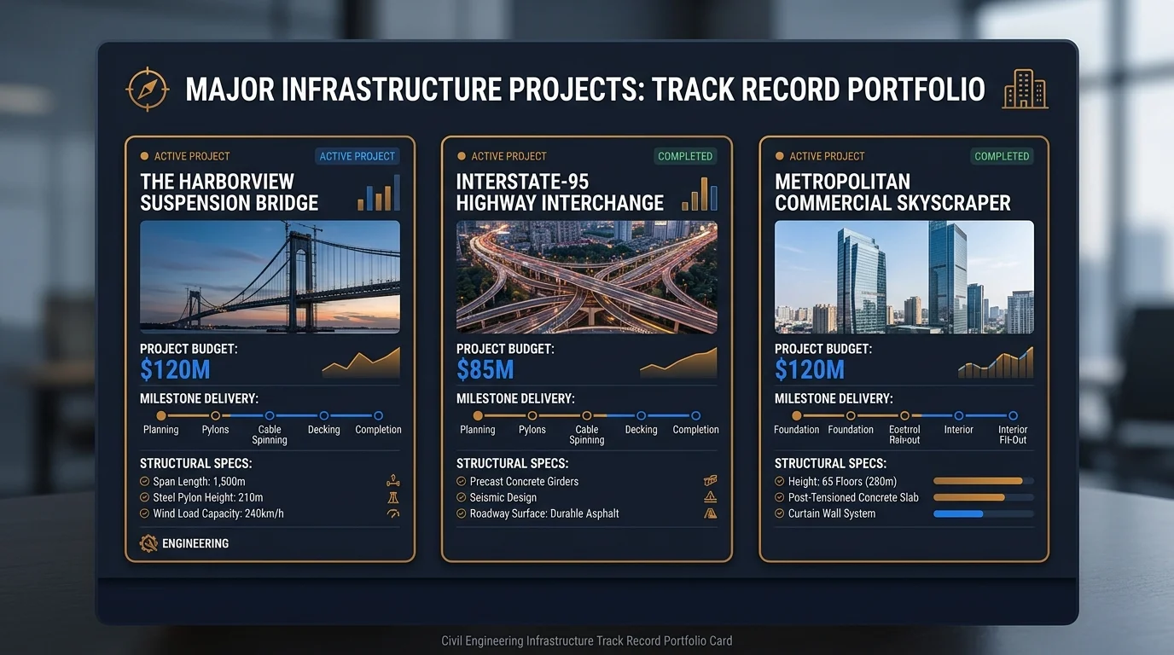Click the $120M budget on Harborview card
1174x655 pixels.
pyautogui.click(x=175, y=369)
